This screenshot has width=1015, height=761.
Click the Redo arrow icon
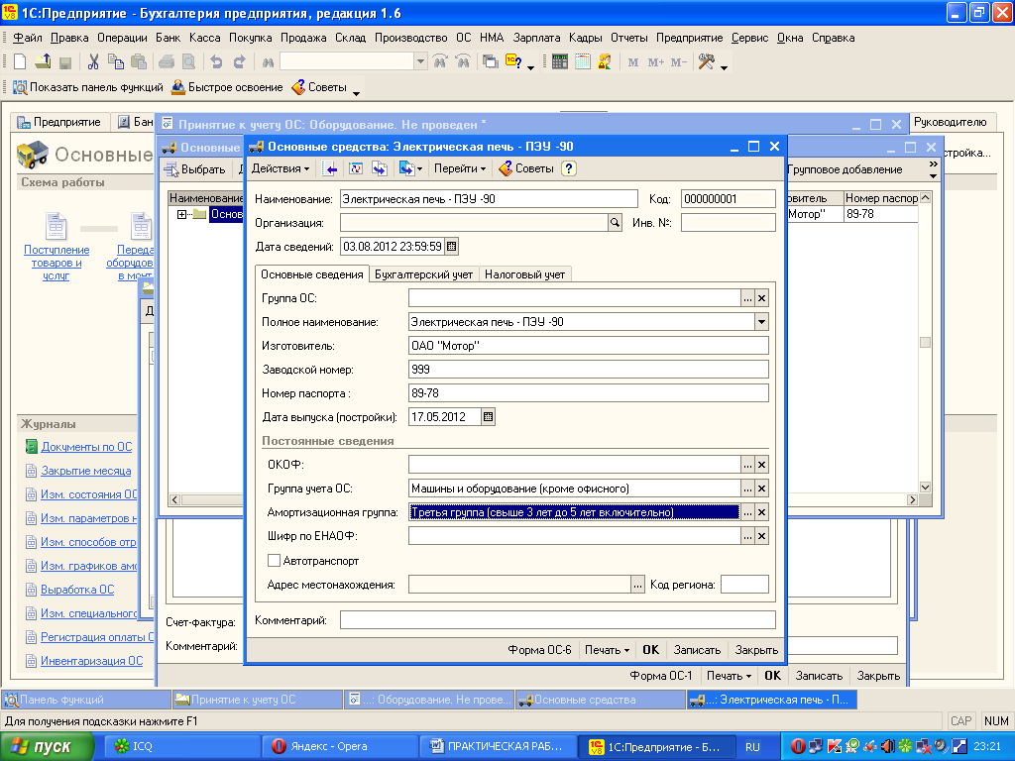click(239, 62)
